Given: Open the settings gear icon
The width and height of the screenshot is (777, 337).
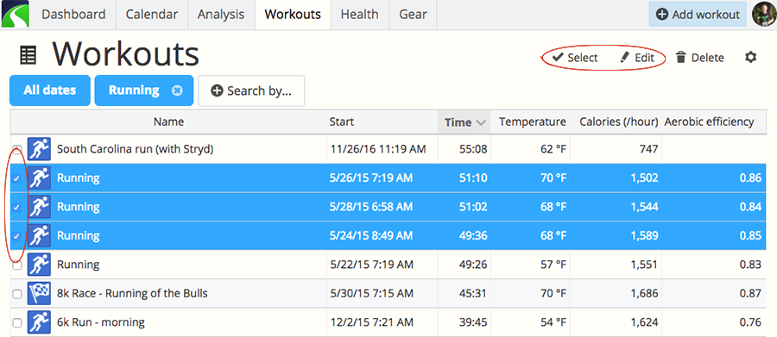Looking at the screenshot, I should tap(751, 58).
